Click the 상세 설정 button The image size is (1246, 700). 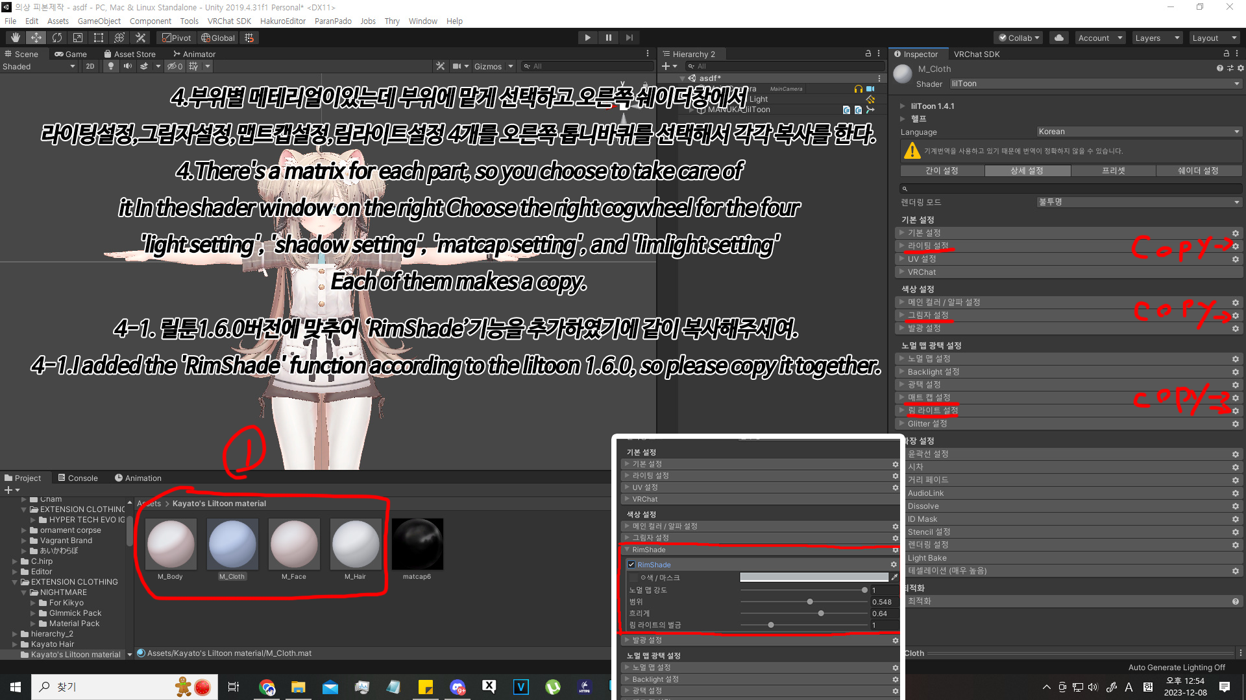coord(1027,170)
